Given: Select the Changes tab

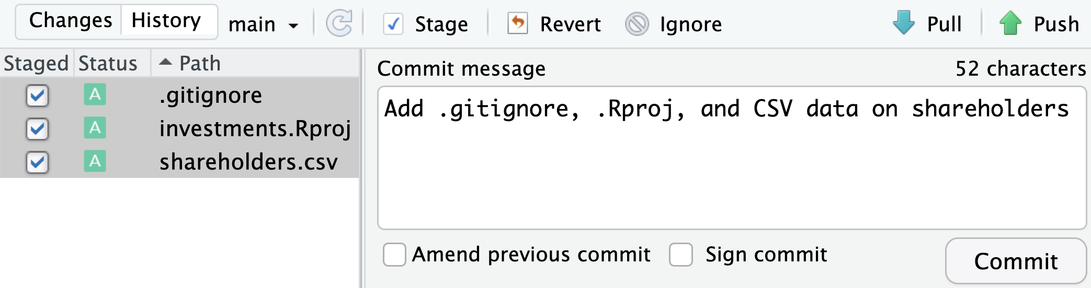Looking at the screenshot, I should point(71,21).
